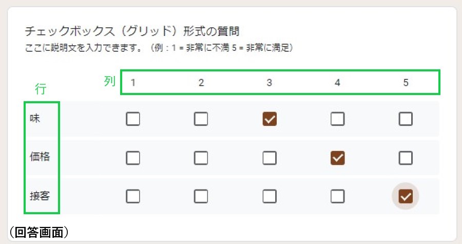Click the 接客 row label
Viewport: 462px width, 244px height.
pos(40,196)
